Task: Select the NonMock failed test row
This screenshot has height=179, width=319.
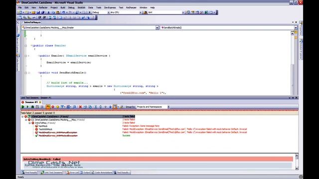Action: pyautogui.click(x=43, y=126)
